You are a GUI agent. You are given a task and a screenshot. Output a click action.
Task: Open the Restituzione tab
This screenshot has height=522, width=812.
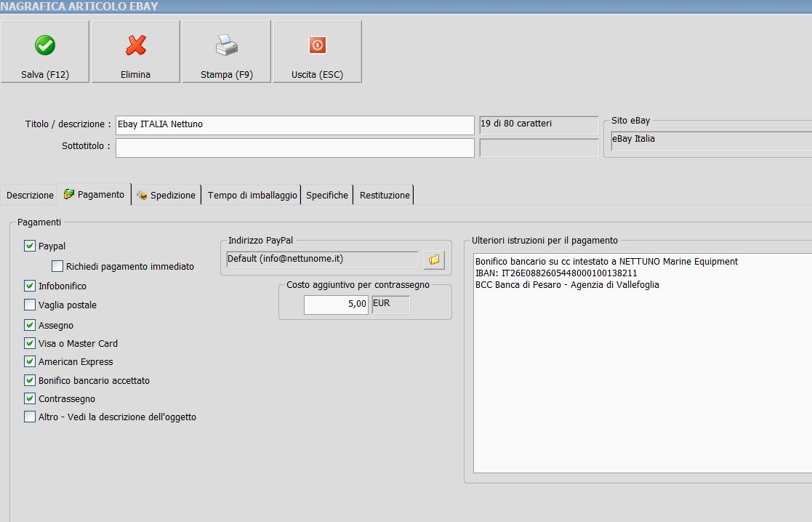pos(385,196)
